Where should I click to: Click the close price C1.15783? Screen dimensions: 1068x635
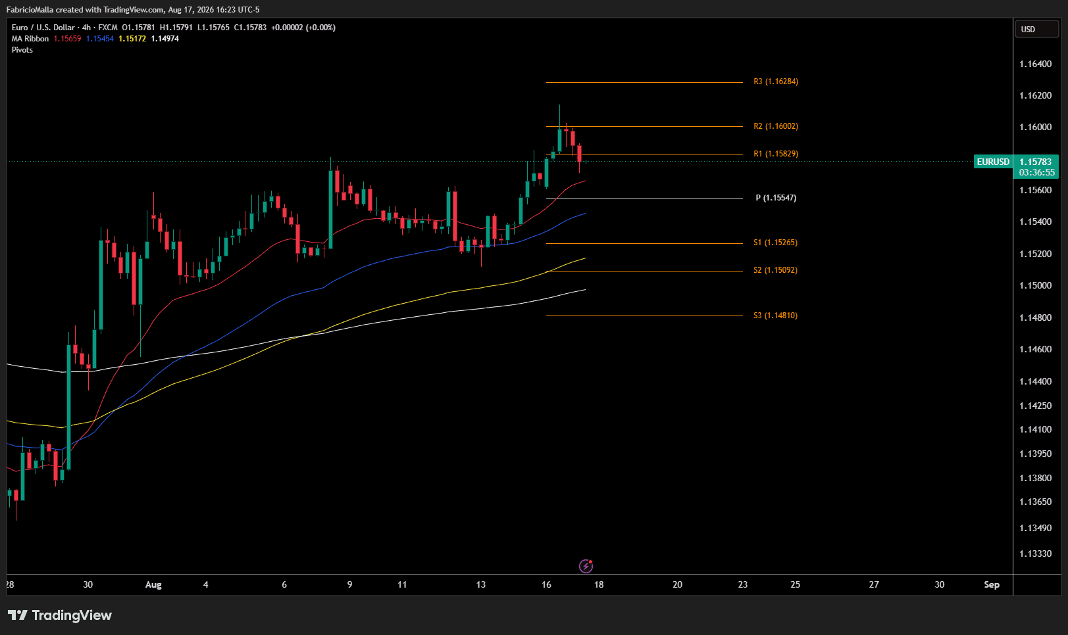coord(251,28)
